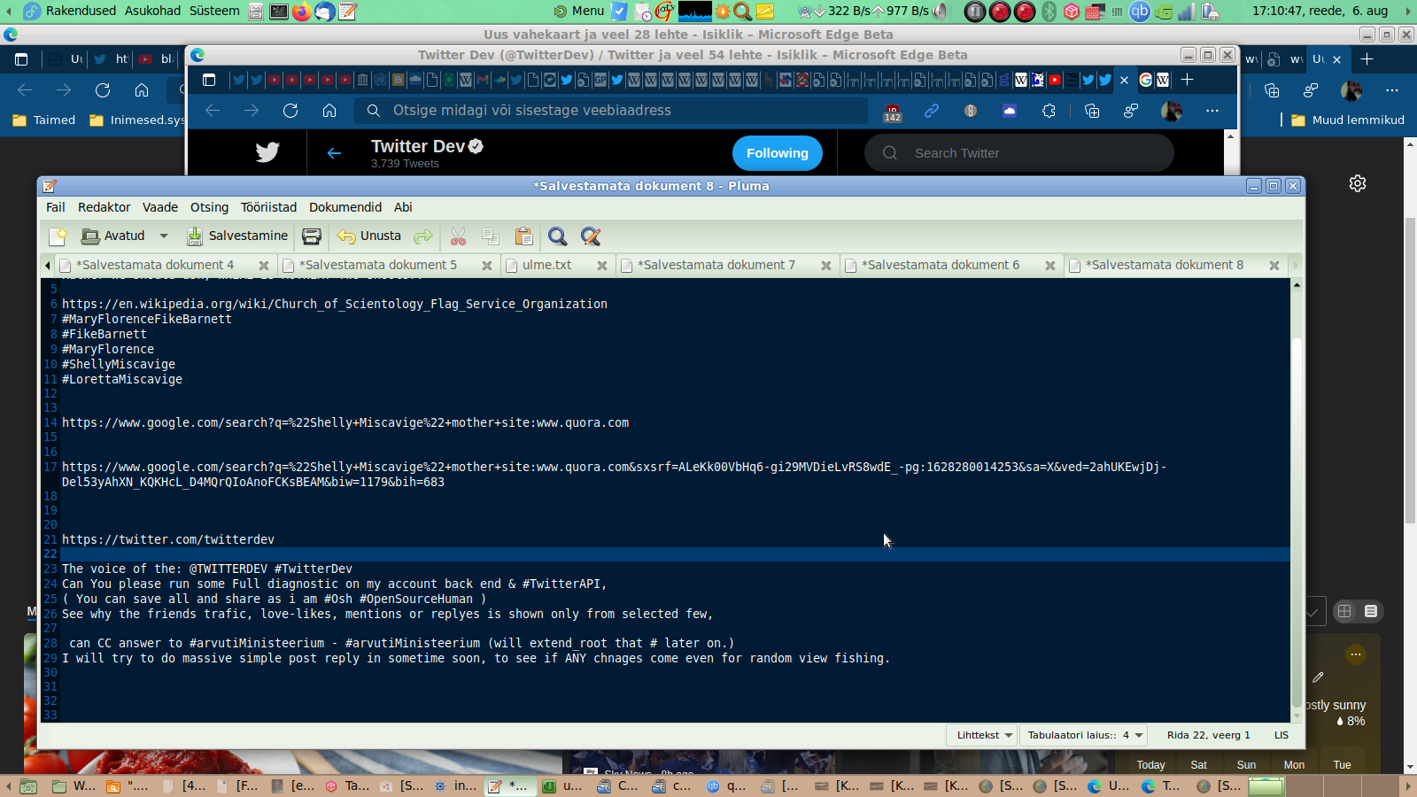Save with the Salvestamine button

[x=237, y=236]
